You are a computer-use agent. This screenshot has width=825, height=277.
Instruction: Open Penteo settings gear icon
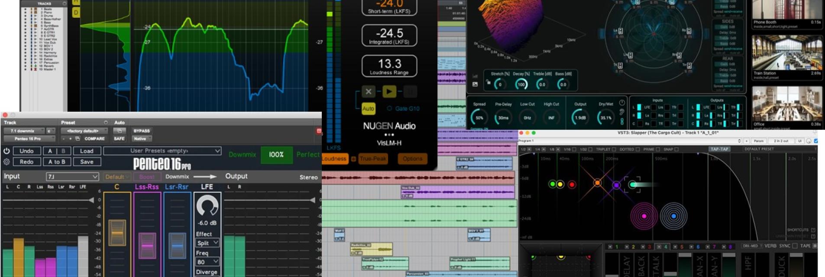6,162
